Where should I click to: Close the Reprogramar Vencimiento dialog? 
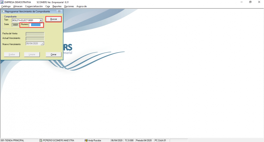coord(59,11)
